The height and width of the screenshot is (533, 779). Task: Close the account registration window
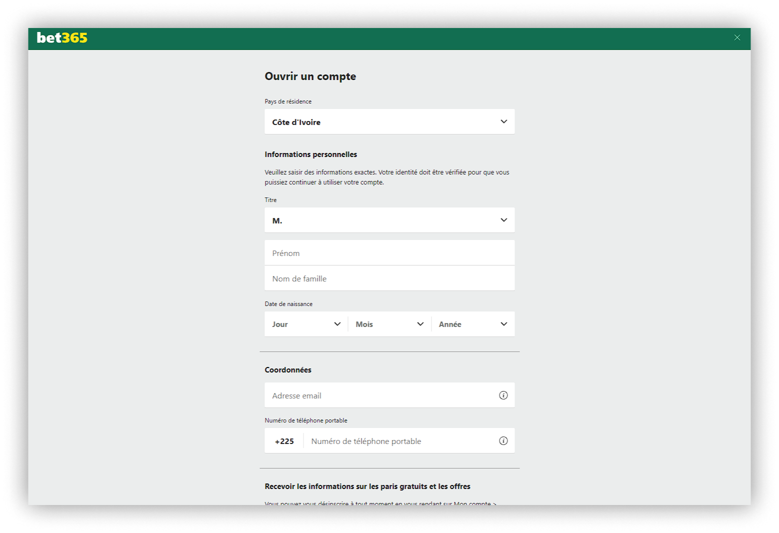click(x=736, y=37)
